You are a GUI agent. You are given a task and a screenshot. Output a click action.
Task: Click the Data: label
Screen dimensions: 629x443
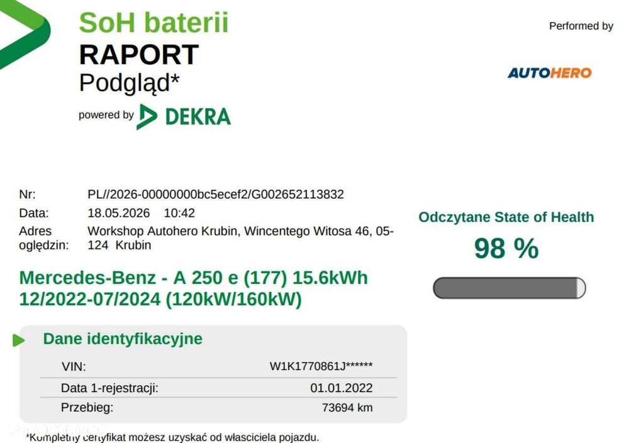34,213
